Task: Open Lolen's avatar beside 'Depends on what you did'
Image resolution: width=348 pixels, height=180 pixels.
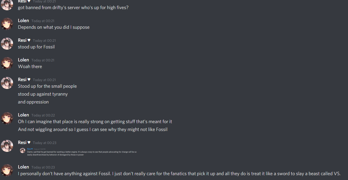Action: [x=7, y=24]
